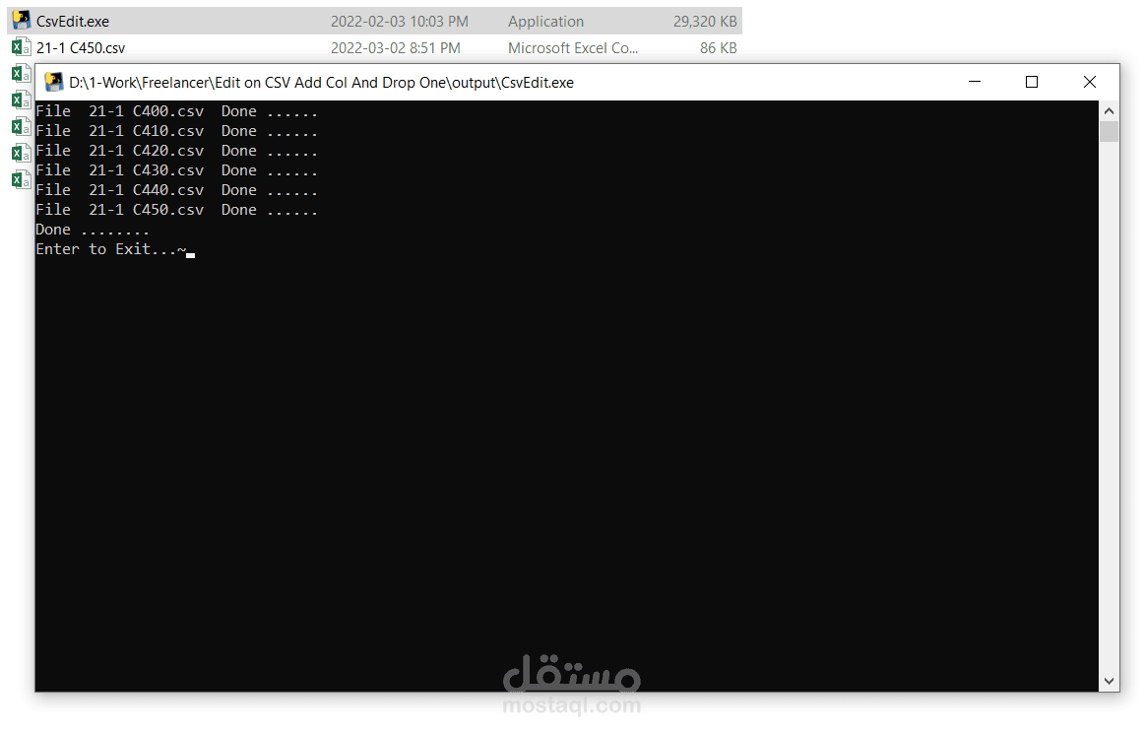Click the console vertical scrollbar thumb
Viewport: 1145px width, 732px height.
pos(1109,131)
